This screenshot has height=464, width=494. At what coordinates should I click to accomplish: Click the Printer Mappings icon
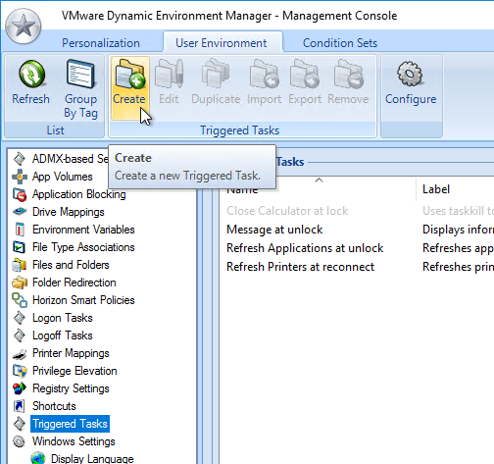click(20, 353)
